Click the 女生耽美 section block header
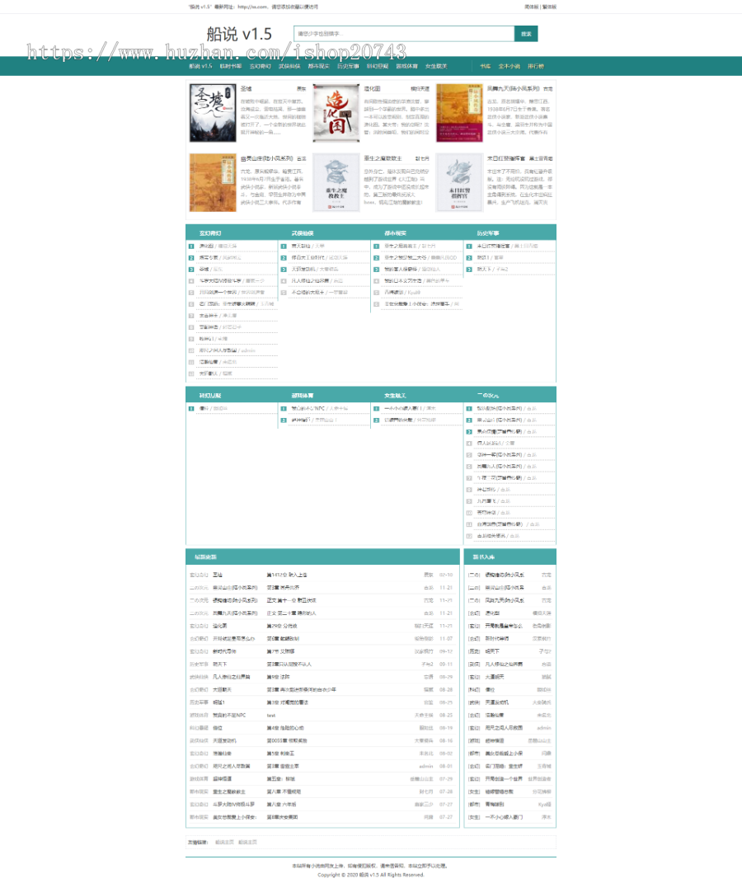 click(x=395, y=396)
